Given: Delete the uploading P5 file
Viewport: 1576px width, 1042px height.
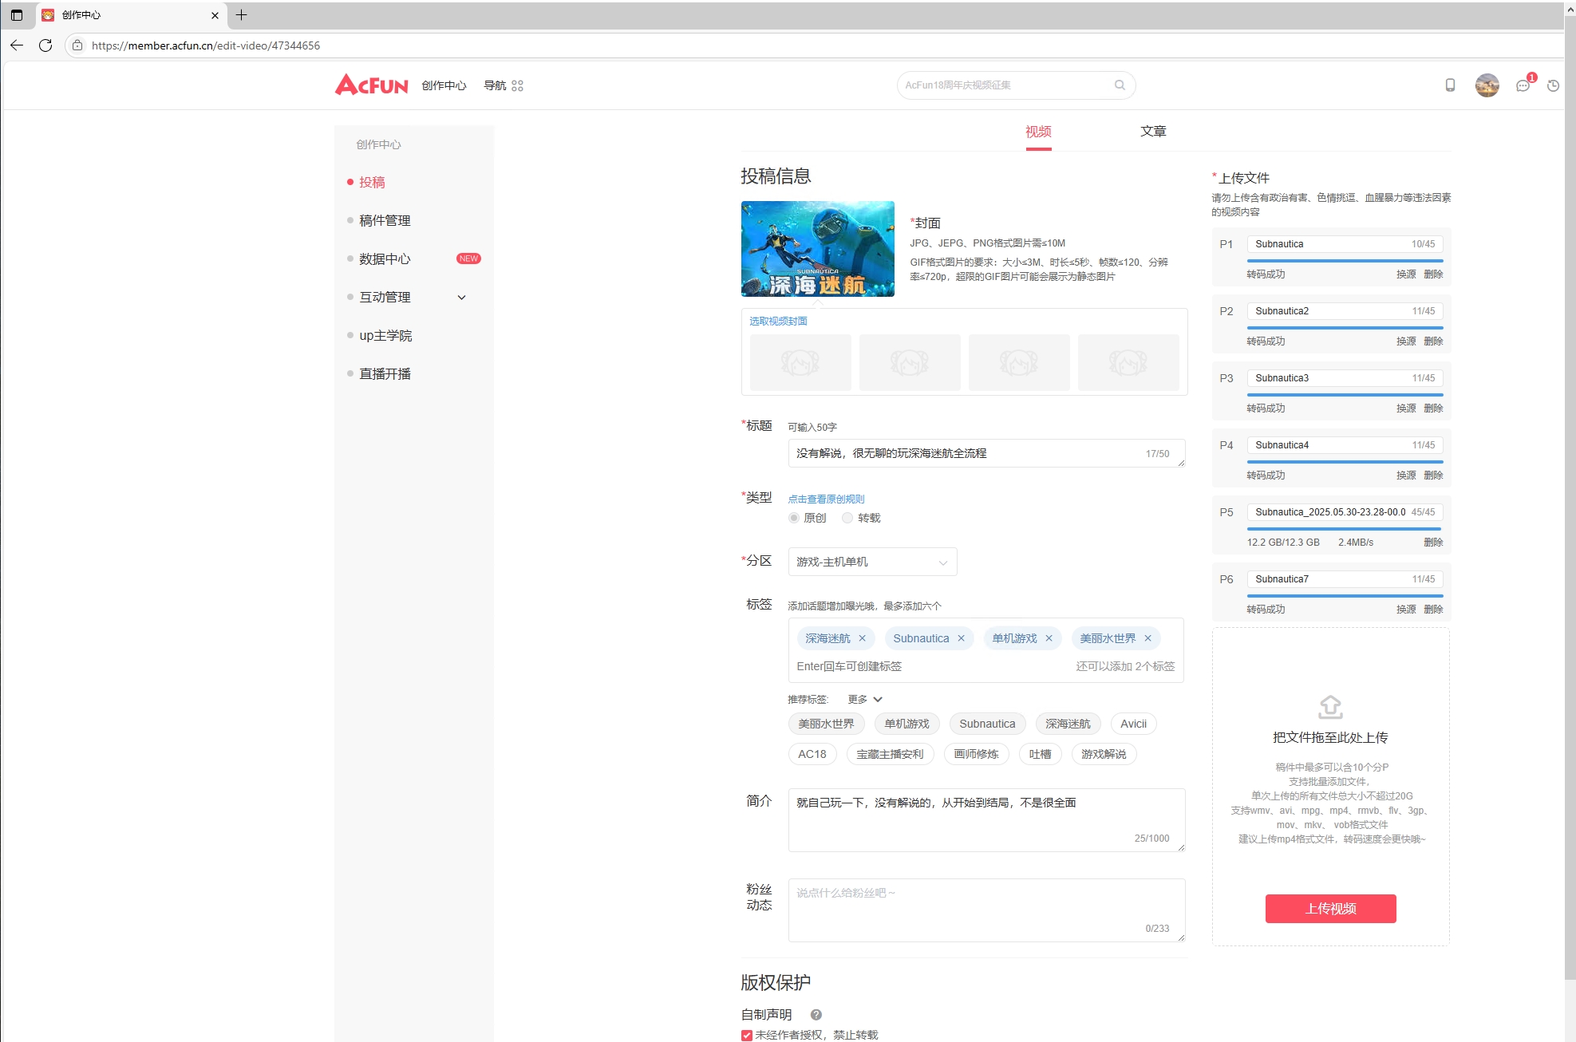Looking at the screenshot, I should coord(1433,542).
